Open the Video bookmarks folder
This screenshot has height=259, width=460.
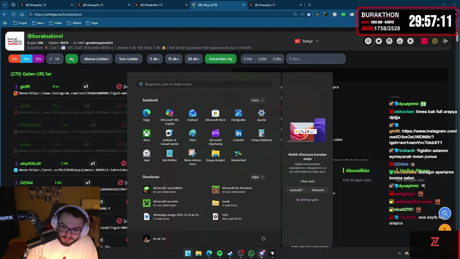[x=56, y=23]
